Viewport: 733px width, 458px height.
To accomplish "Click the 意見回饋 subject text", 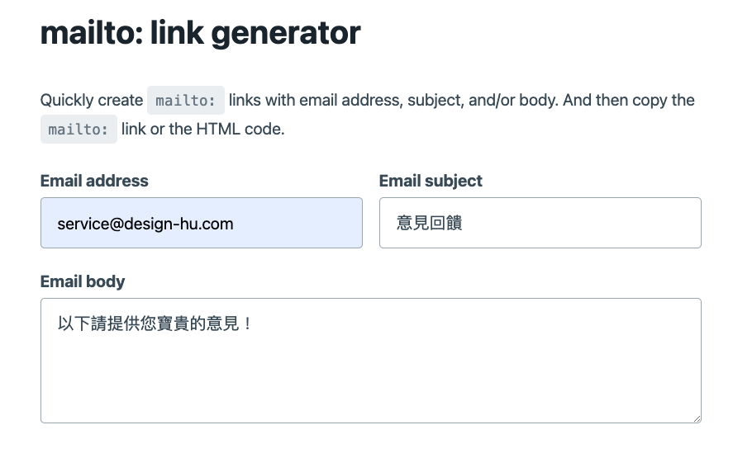I will [x=429, y=224].
